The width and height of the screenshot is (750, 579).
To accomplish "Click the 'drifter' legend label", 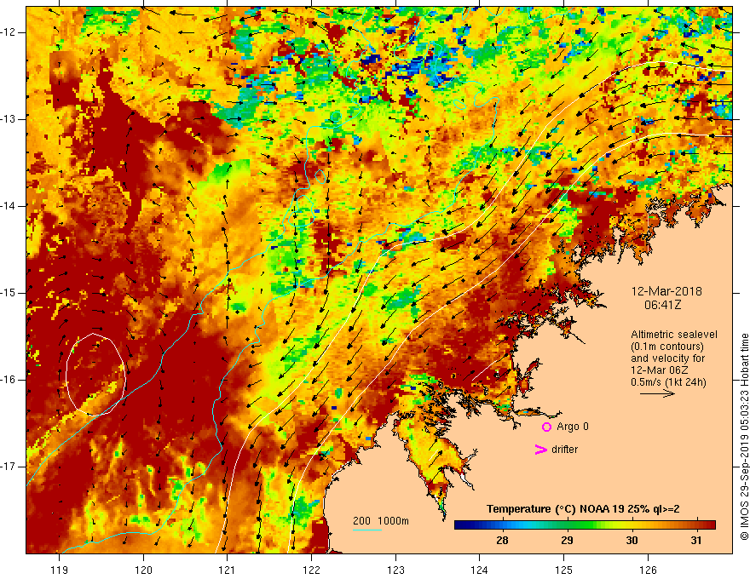I will click(x=564, y=450).
